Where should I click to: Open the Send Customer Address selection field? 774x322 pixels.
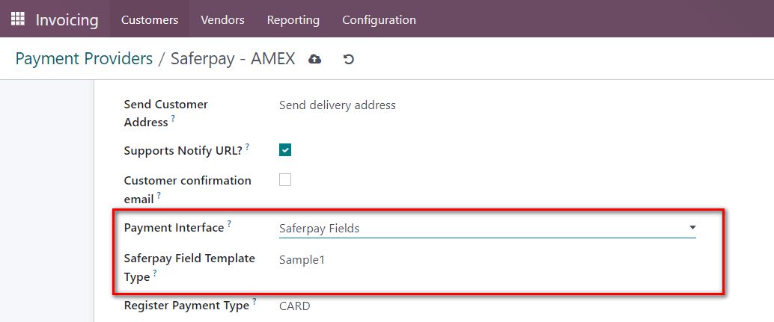338,105
